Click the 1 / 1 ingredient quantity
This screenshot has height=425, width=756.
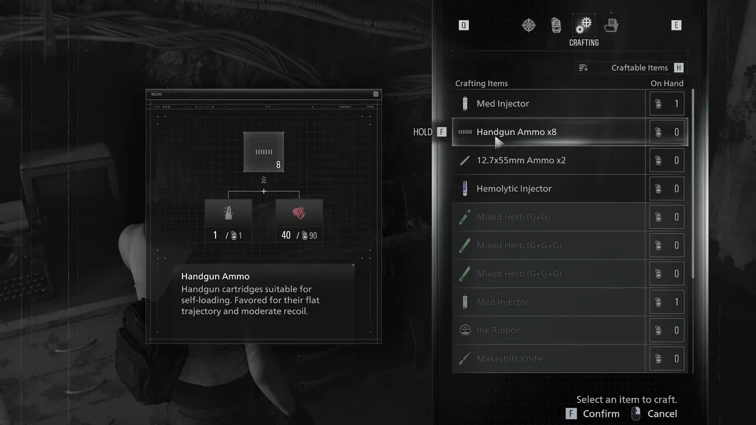pos(228,236)
